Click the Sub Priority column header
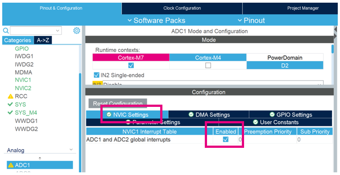340x175 pixels. (315, 131)
